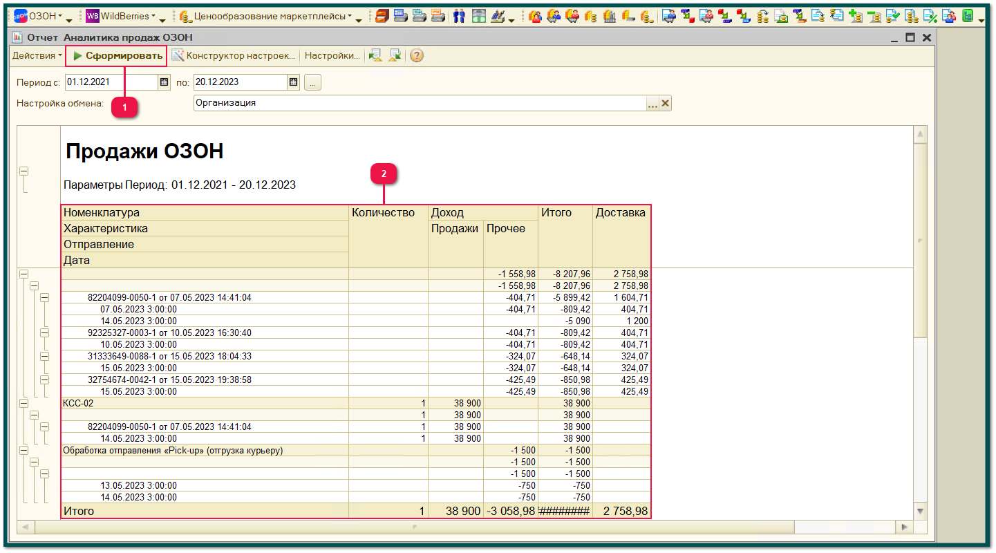
Task: Collapse the report header group
Action: [x=24, y=171]
